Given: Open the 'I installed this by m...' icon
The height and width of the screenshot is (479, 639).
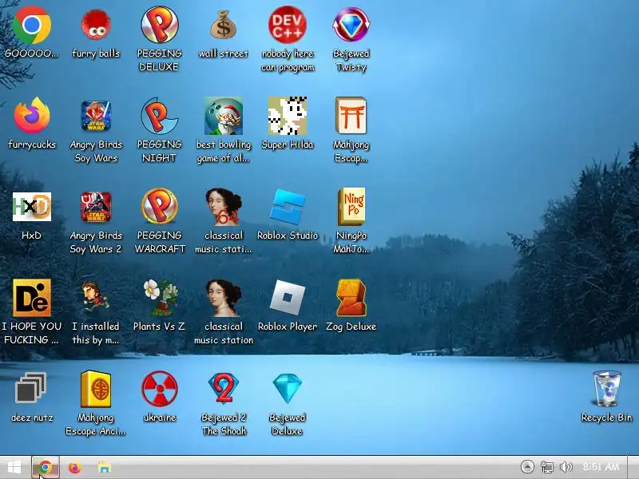Looking at the screenshot, I should 96,299.
